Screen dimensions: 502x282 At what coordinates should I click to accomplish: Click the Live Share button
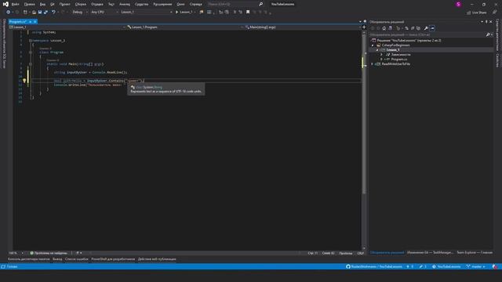(476, 13)
